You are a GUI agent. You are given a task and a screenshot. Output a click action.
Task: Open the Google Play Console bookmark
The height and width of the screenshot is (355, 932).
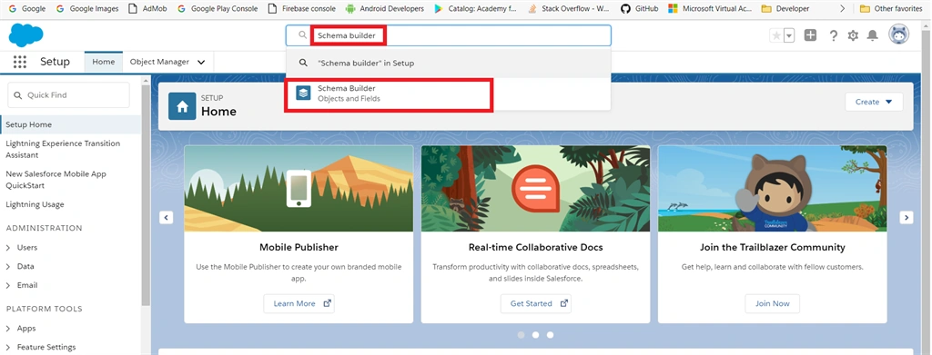tap(218, 9)
